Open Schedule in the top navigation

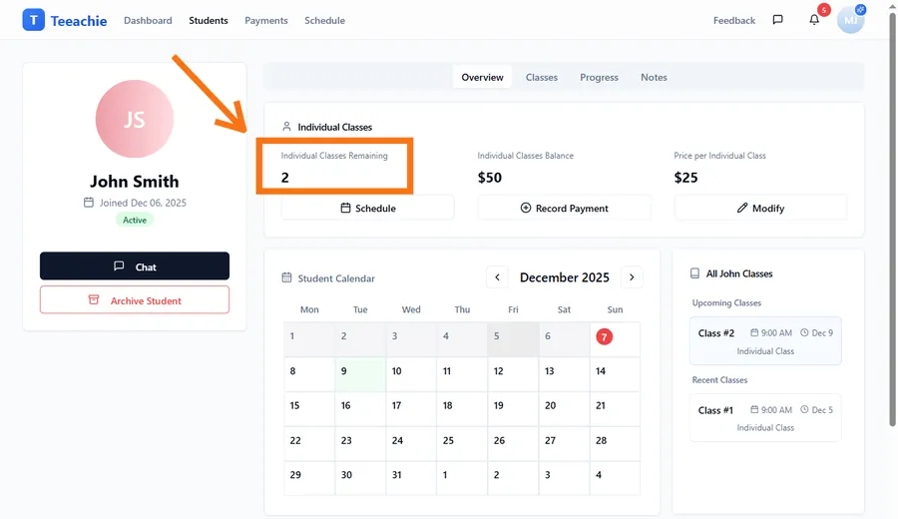(x=324, y=20)
